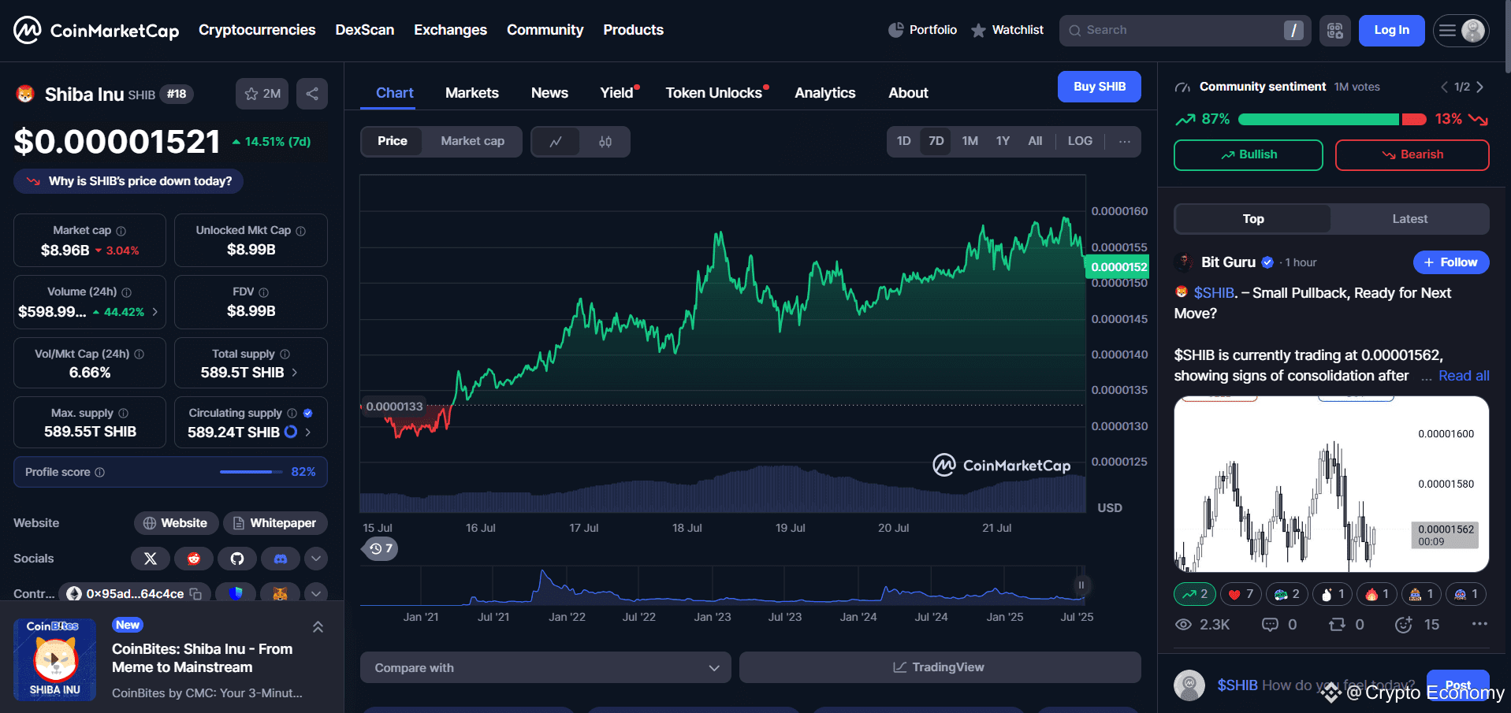Select the Market cap toggle option
Image resolution: width=1511 pixels, height=713 pixels.
click(x=472, y=141)
